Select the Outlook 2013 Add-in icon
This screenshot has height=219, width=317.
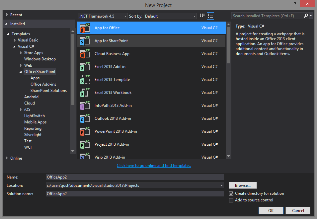click(x=85, y=118)
